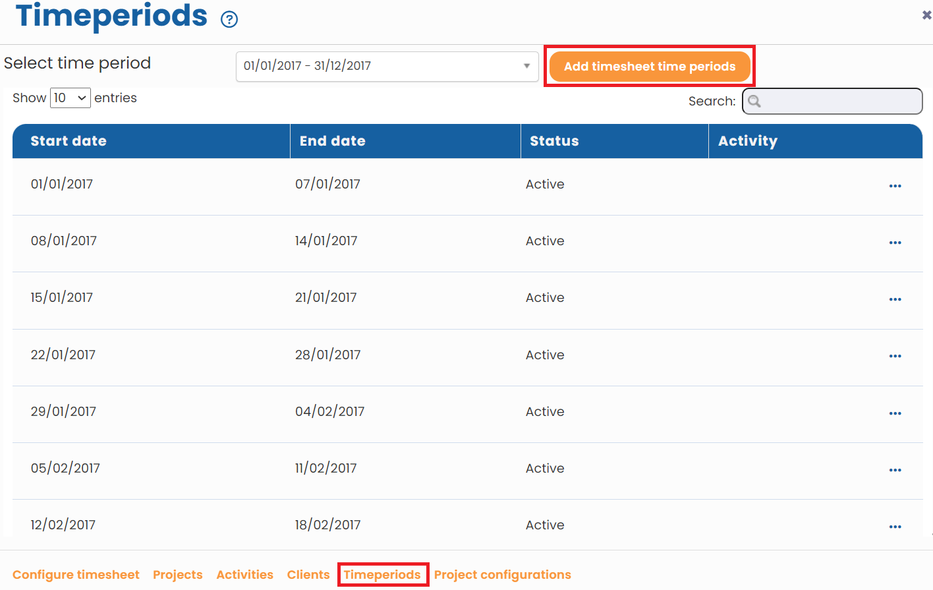933x590 pixels.
Task: Open actions menu for period starting 01/01/2017
Action: tap(895, 186)
